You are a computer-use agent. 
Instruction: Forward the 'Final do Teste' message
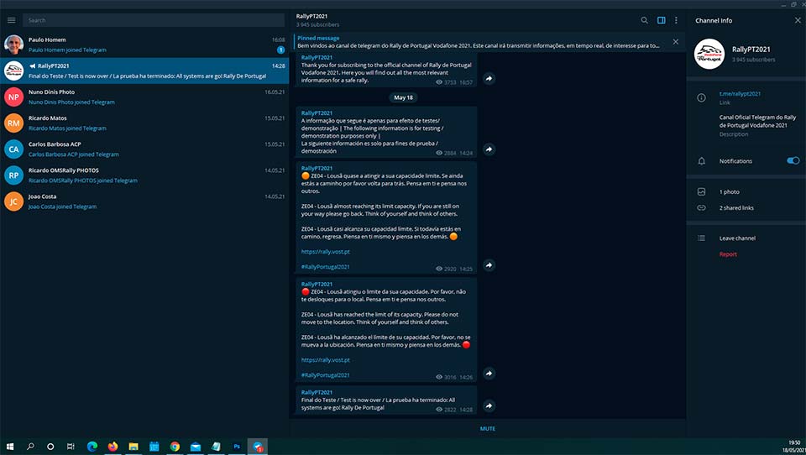(489, 406)
